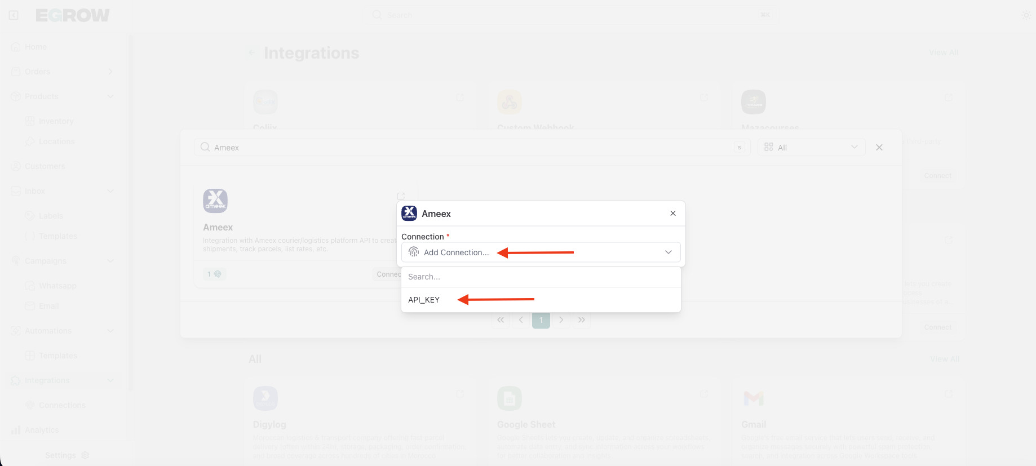Open Templates under Inbox
This screenshot has height=466, width=1036.
(57, 236)
